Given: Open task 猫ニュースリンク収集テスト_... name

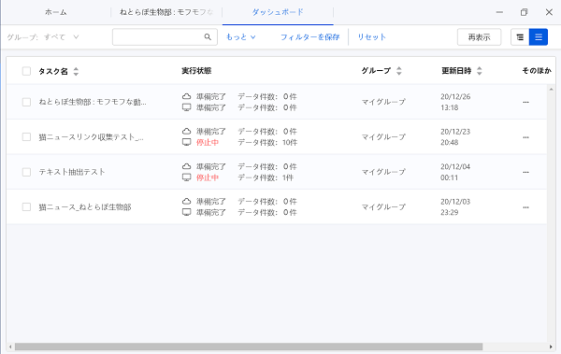Looking at the screenshot, I should [x=92, y=137].
